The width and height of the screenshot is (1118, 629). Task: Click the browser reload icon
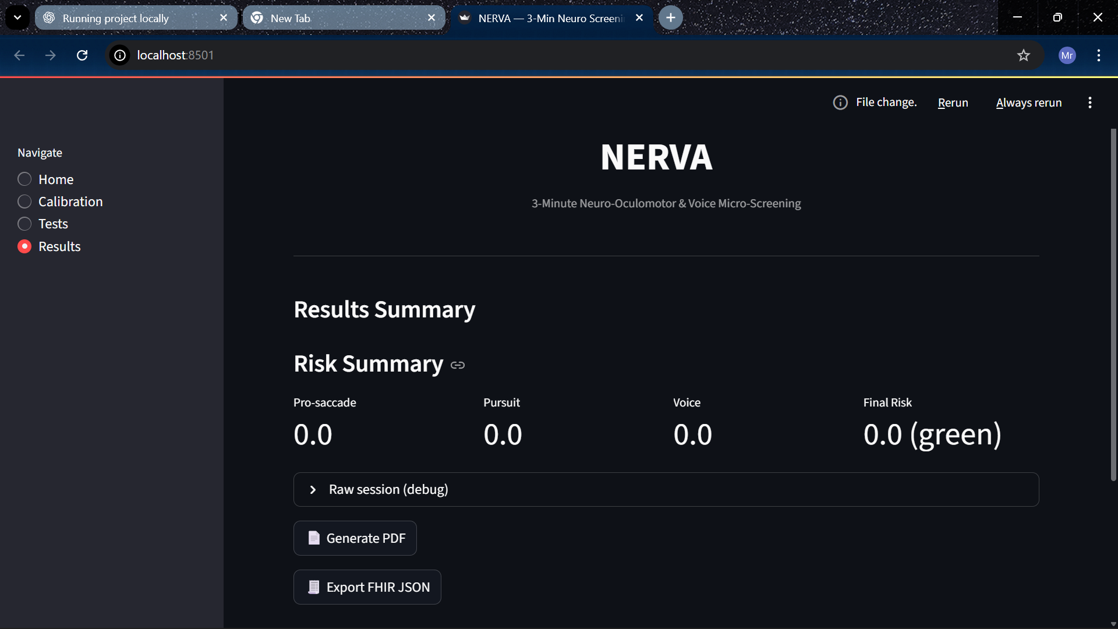[82, 55]
